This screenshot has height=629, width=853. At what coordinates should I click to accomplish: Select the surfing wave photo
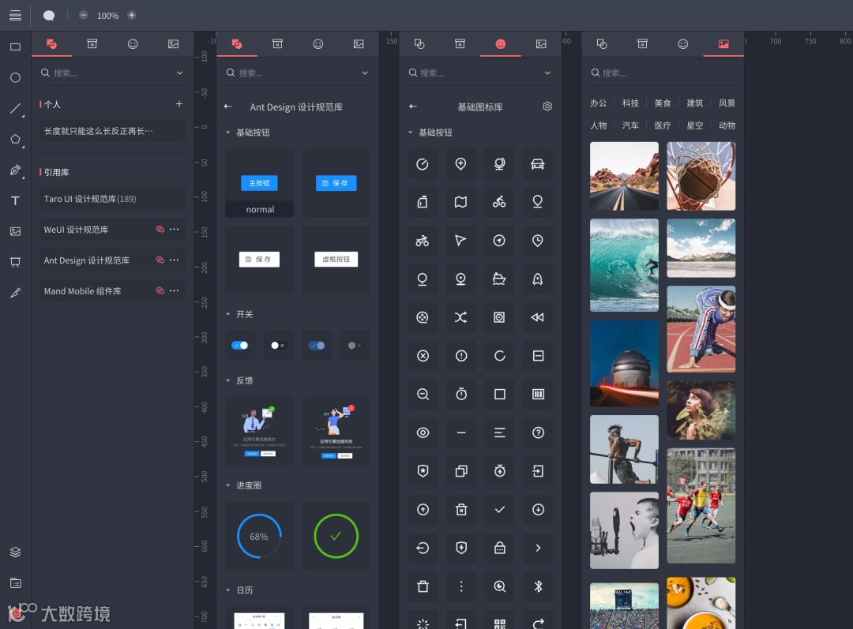[625, 265]
